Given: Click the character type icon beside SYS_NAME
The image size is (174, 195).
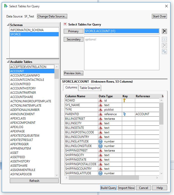Looking at the screenshot, I should 100,105.
